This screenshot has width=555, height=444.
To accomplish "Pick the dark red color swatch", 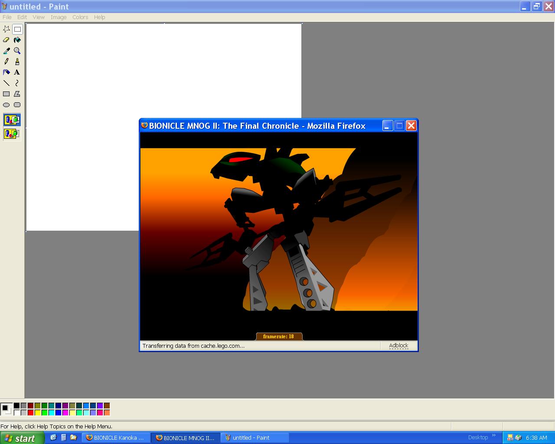I will point(30,406).
